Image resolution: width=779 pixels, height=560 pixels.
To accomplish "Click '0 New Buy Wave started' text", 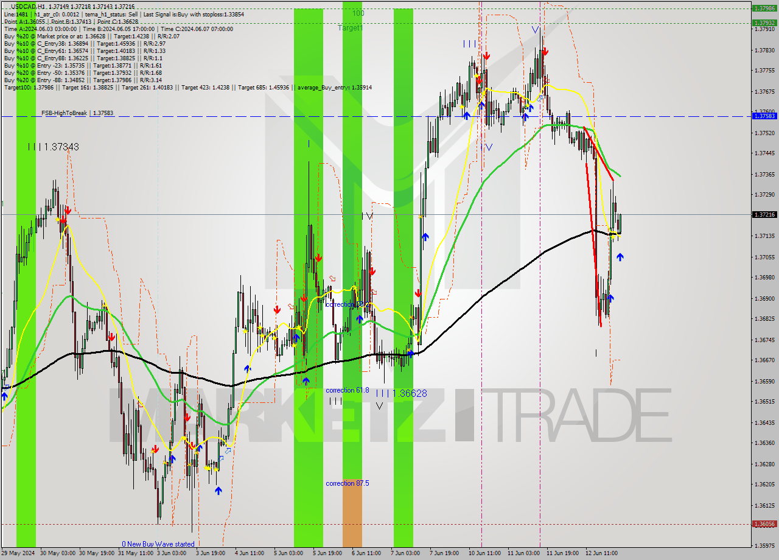I will point(158,544).
